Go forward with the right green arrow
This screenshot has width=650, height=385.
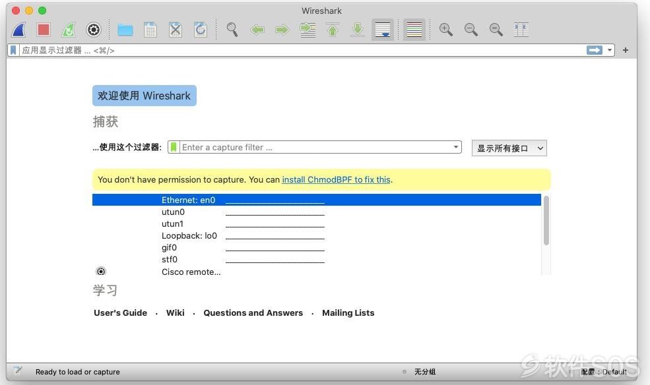tap(282, 30)
